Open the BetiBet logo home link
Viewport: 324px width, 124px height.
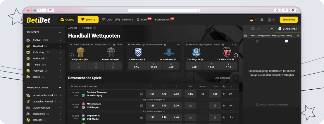point(38,20)
